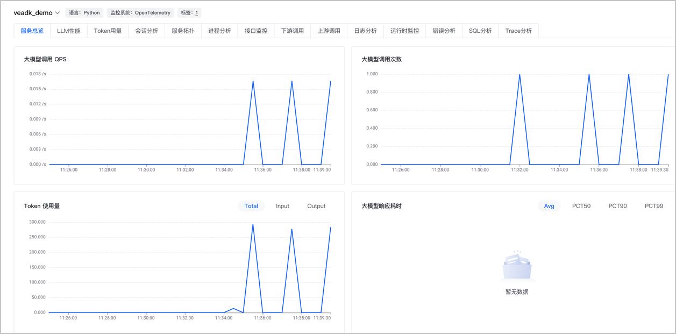
Task: Choose PCT99 response time option
Action: point(654,206)
